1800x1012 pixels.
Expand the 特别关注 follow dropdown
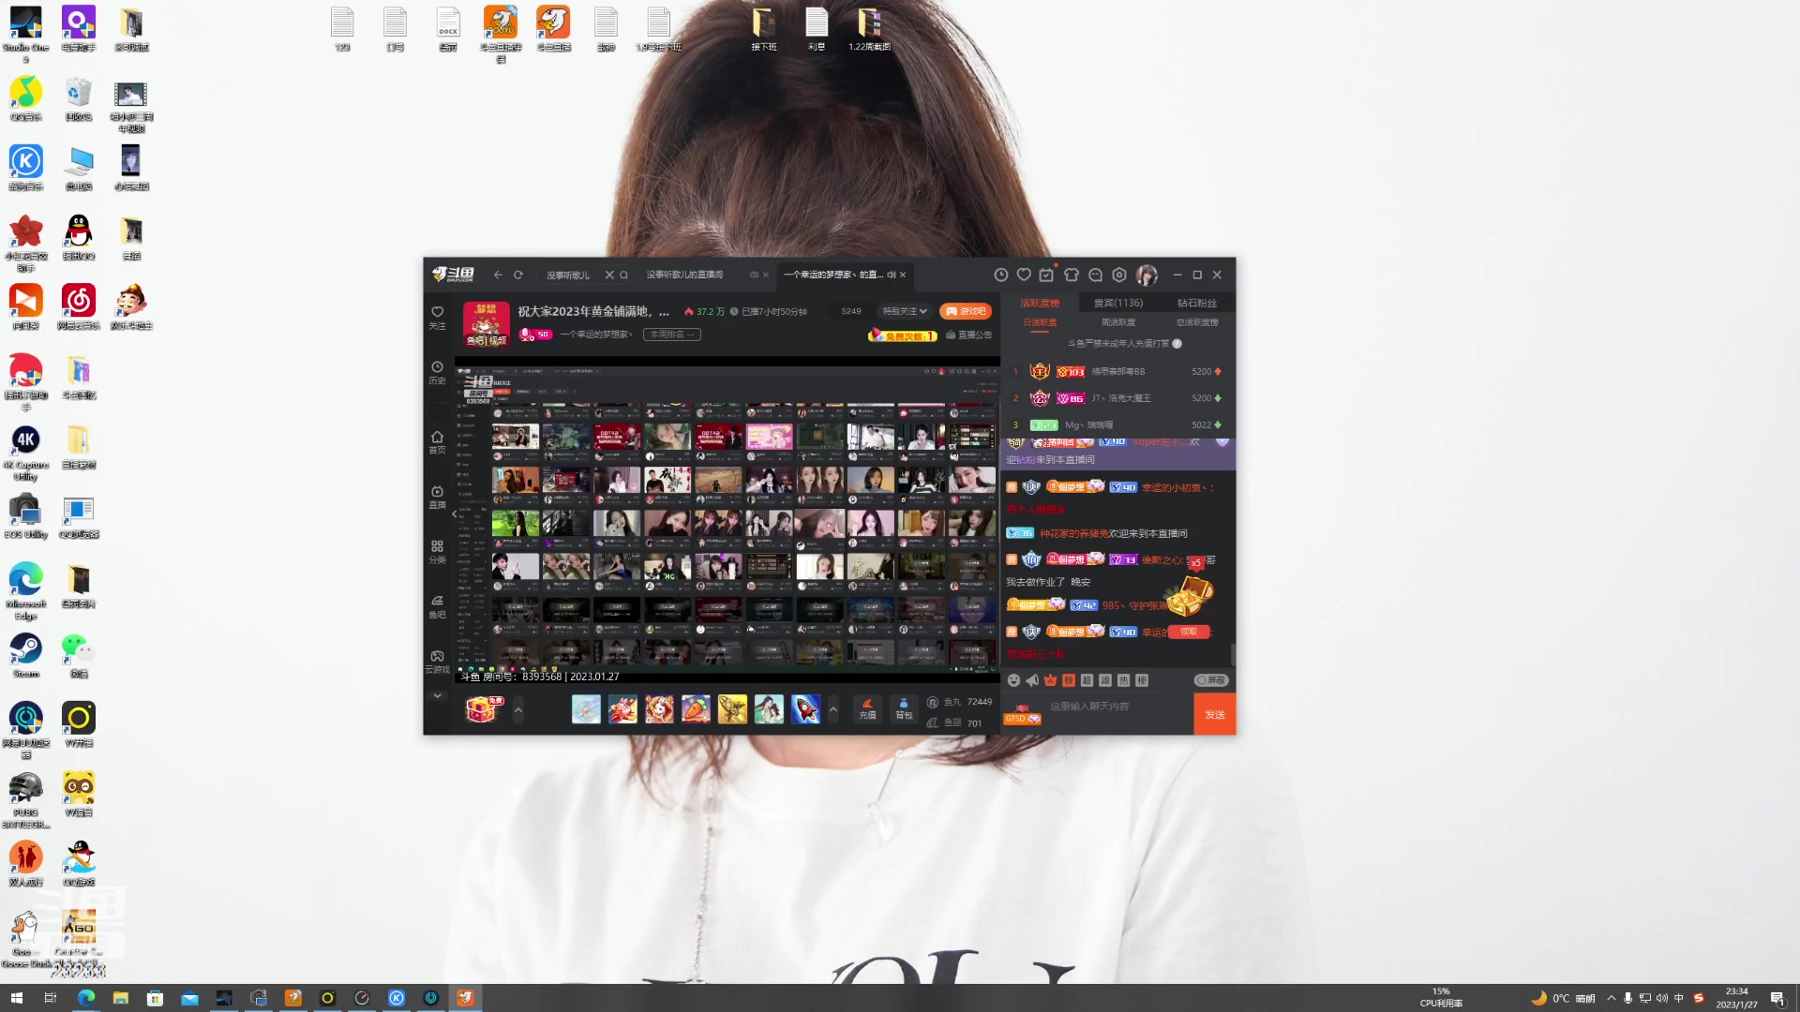tap(904, 311)
